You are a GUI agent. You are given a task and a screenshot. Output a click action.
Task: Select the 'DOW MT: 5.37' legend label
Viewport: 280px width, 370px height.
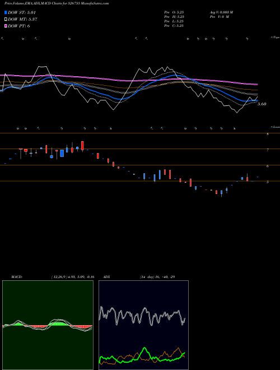pyautogui.click(x=22, y=20)
